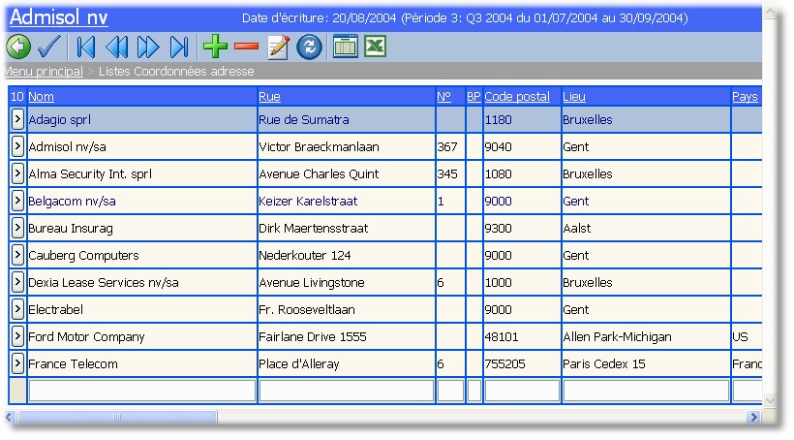Open the edit pencil notepad icon
Image resolution: width=794 pixels, height=440 pixels.
279,47
